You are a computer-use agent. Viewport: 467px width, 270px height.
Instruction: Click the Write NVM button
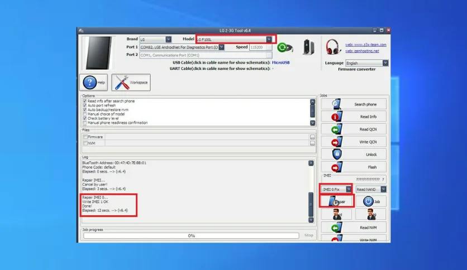354,238
